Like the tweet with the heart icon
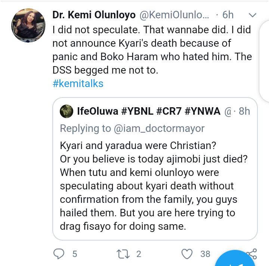 (186, 254)
